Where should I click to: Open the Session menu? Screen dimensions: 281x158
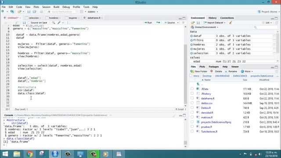[x=46, y=7]
